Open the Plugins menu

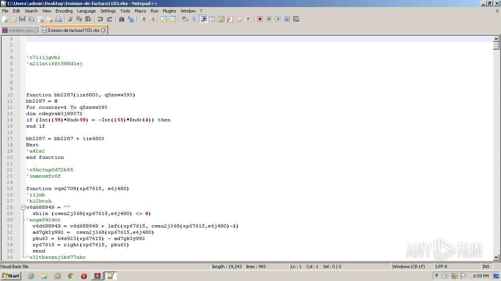pos(169,11)
